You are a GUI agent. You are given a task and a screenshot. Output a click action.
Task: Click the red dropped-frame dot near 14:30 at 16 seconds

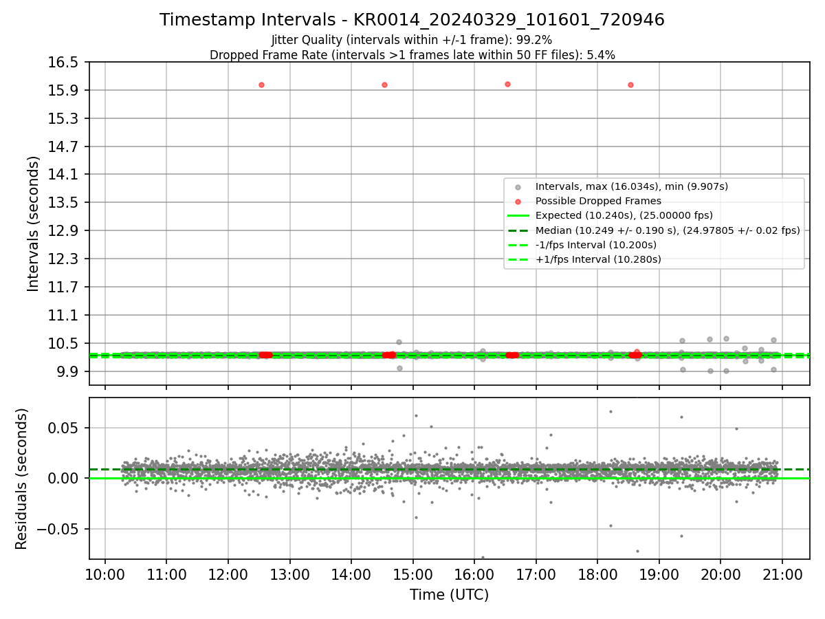point(384,85)
